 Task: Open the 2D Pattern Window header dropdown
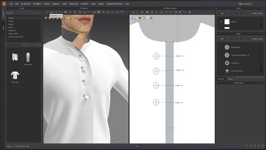tap(180, 8)
